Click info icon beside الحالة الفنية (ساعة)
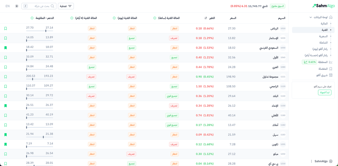The width and height of the screenshot is (338, 166). [155, 18]
